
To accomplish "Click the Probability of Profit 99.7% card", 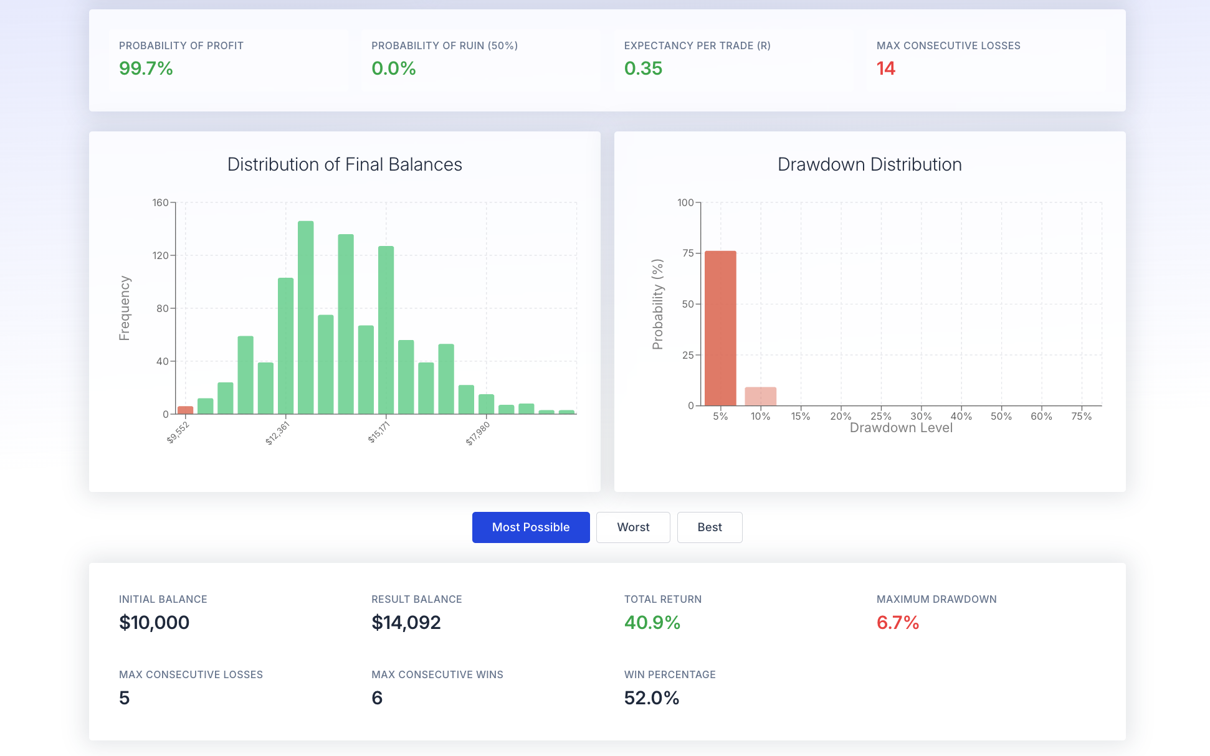I will pyautogui.click(x=229, y=60).
